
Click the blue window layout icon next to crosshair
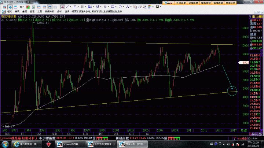click(15, 7)
